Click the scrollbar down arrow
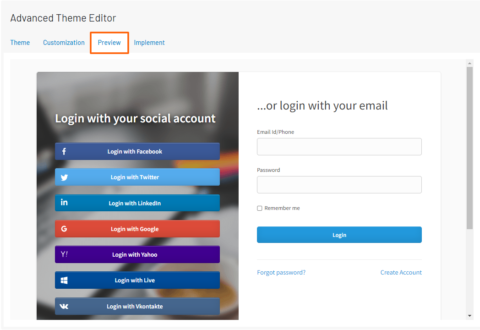 point(469,316)
